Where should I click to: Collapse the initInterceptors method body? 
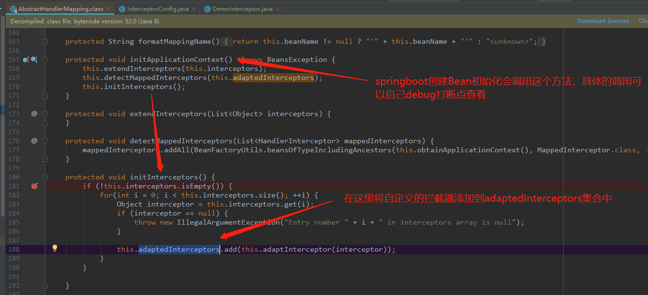pos(45,177)
